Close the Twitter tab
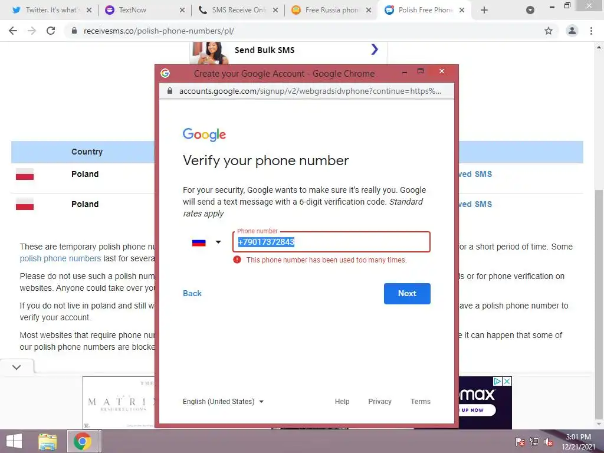604x453 pixels. tap(89, 10)
